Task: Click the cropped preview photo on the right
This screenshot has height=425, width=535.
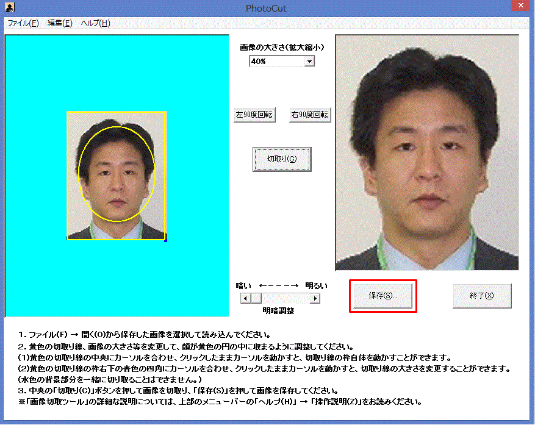Action: coord(427,152)
